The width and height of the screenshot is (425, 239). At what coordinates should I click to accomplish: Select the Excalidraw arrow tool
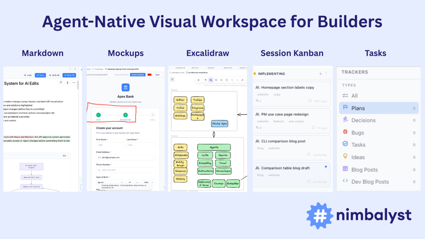(232, 80)
